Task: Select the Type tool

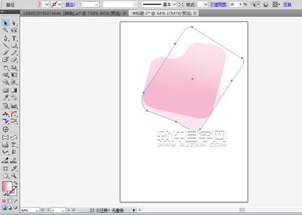Action: click(14, 38)
